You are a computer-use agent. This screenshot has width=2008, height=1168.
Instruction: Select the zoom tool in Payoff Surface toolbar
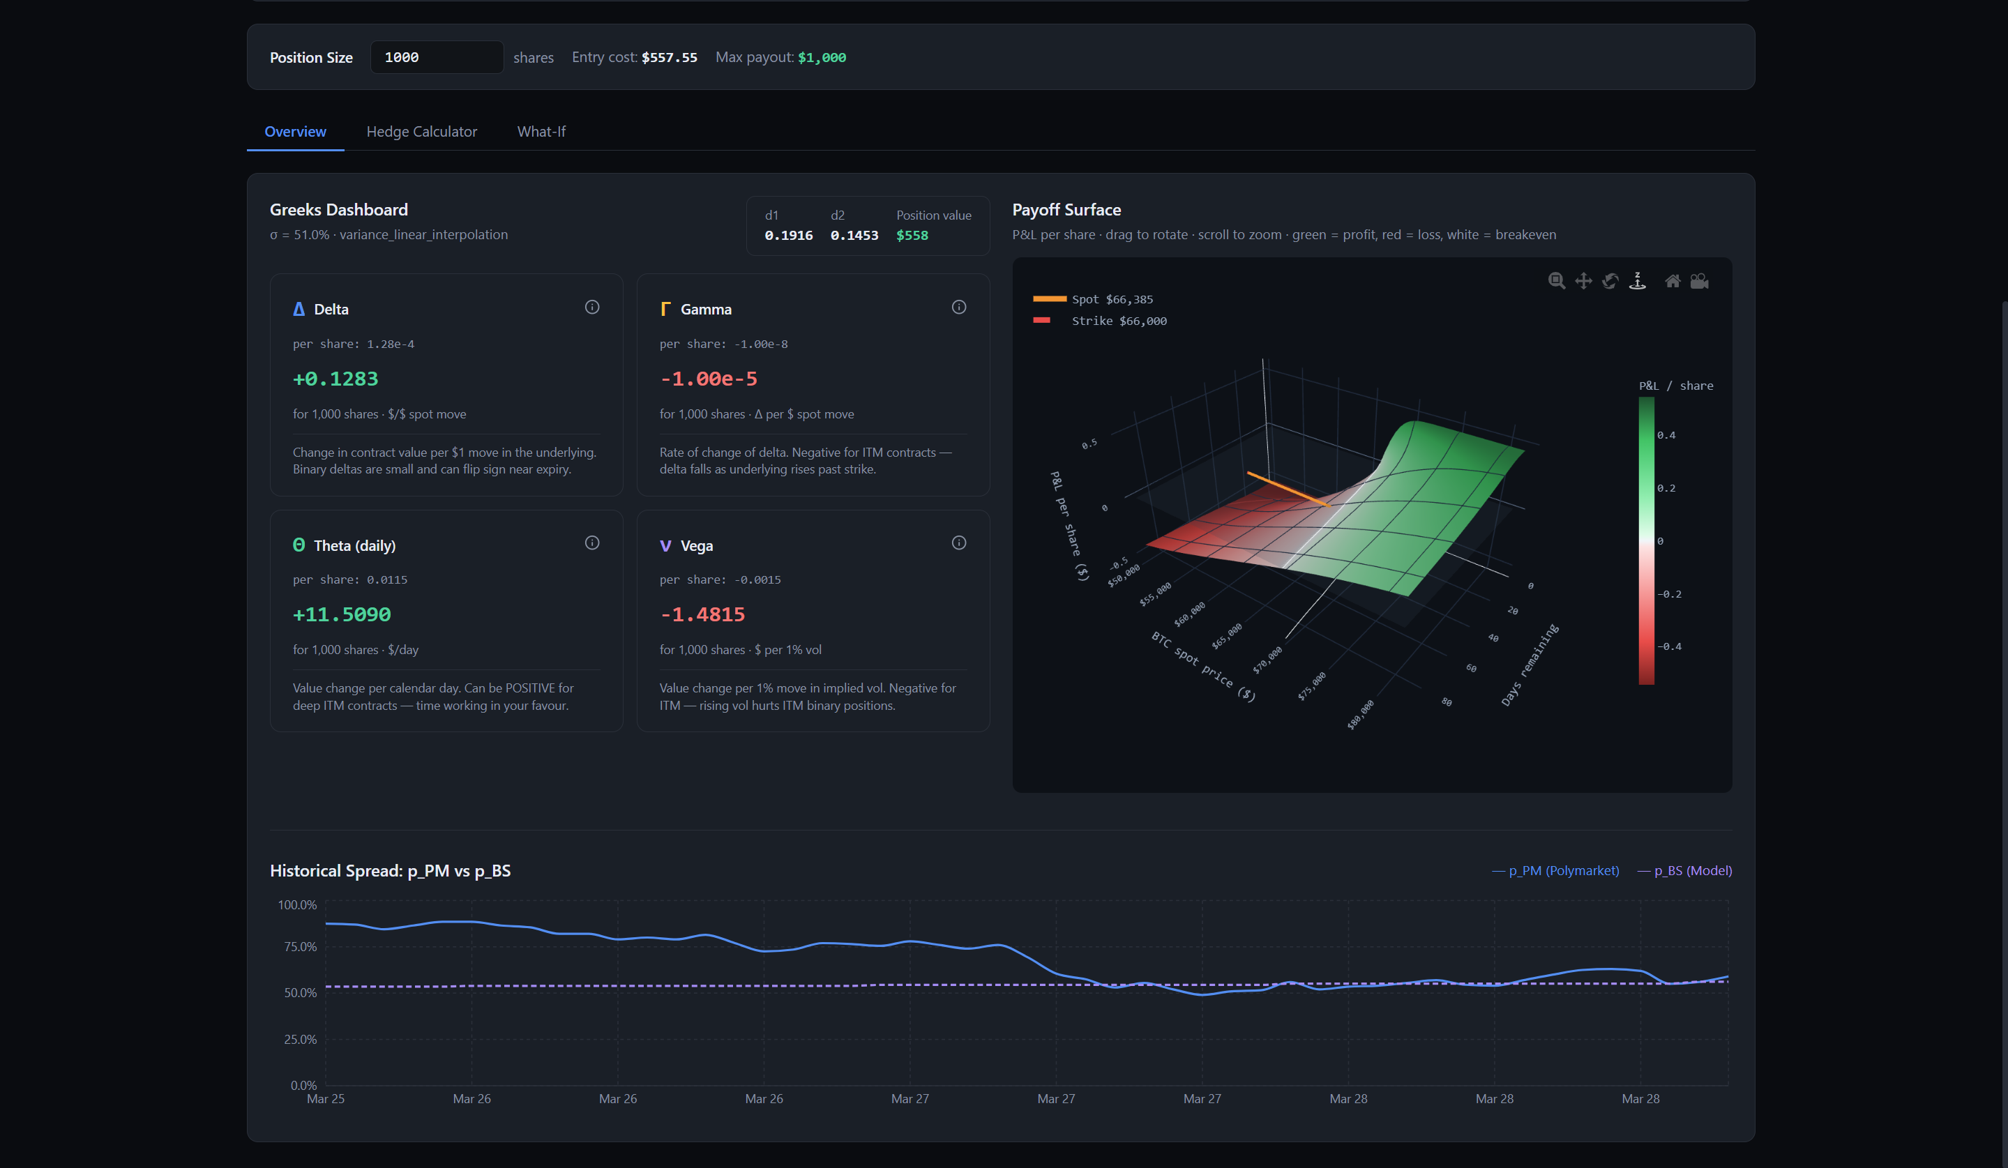pos(1556,280)
